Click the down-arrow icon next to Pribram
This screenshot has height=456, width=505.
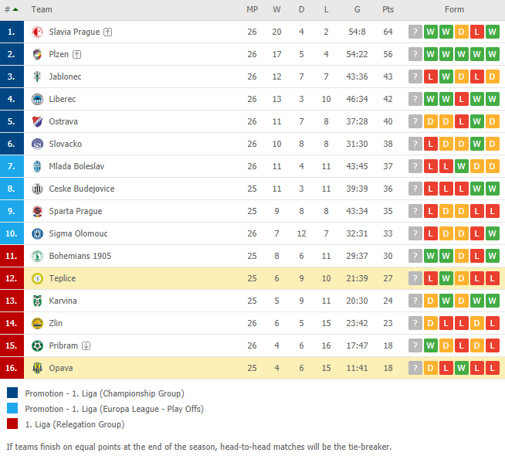pos(86,345)
